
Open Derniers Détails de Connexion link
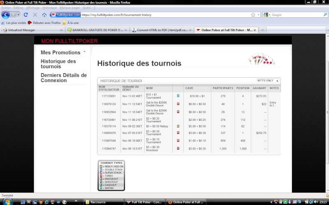coord(64,78)
